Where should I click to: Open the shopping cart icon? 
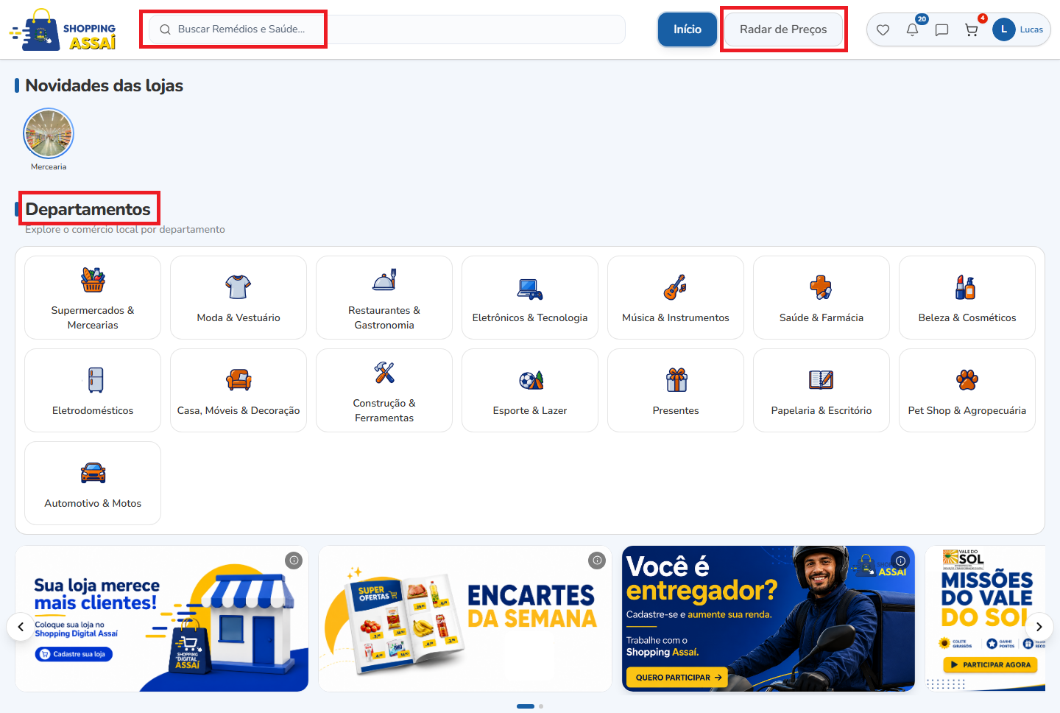pyautogui.click(x=971, y=30)
